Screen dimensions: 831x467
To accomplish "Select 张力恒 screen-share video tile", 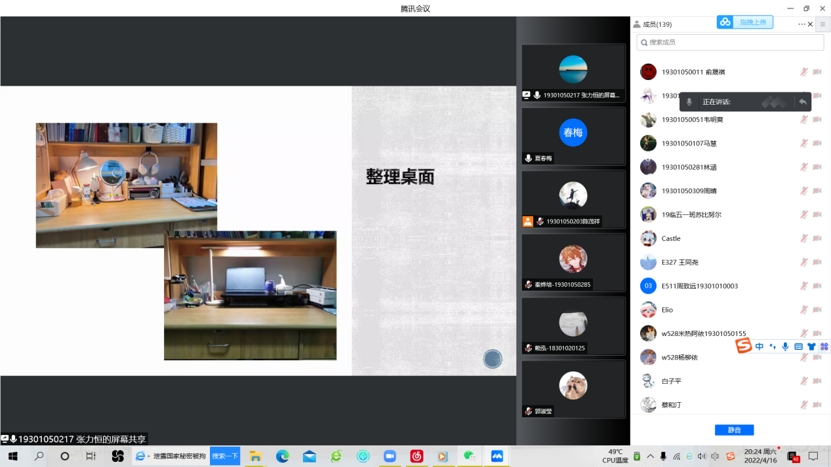I will 573,73.
